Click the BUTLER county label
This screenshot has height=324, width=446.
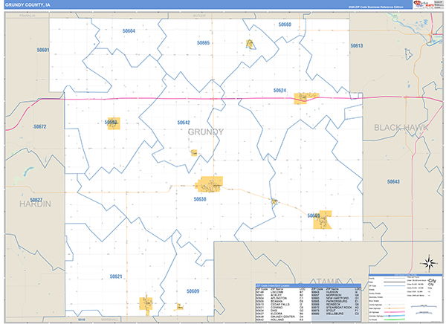pyautogui.click(x=199, y=16)
